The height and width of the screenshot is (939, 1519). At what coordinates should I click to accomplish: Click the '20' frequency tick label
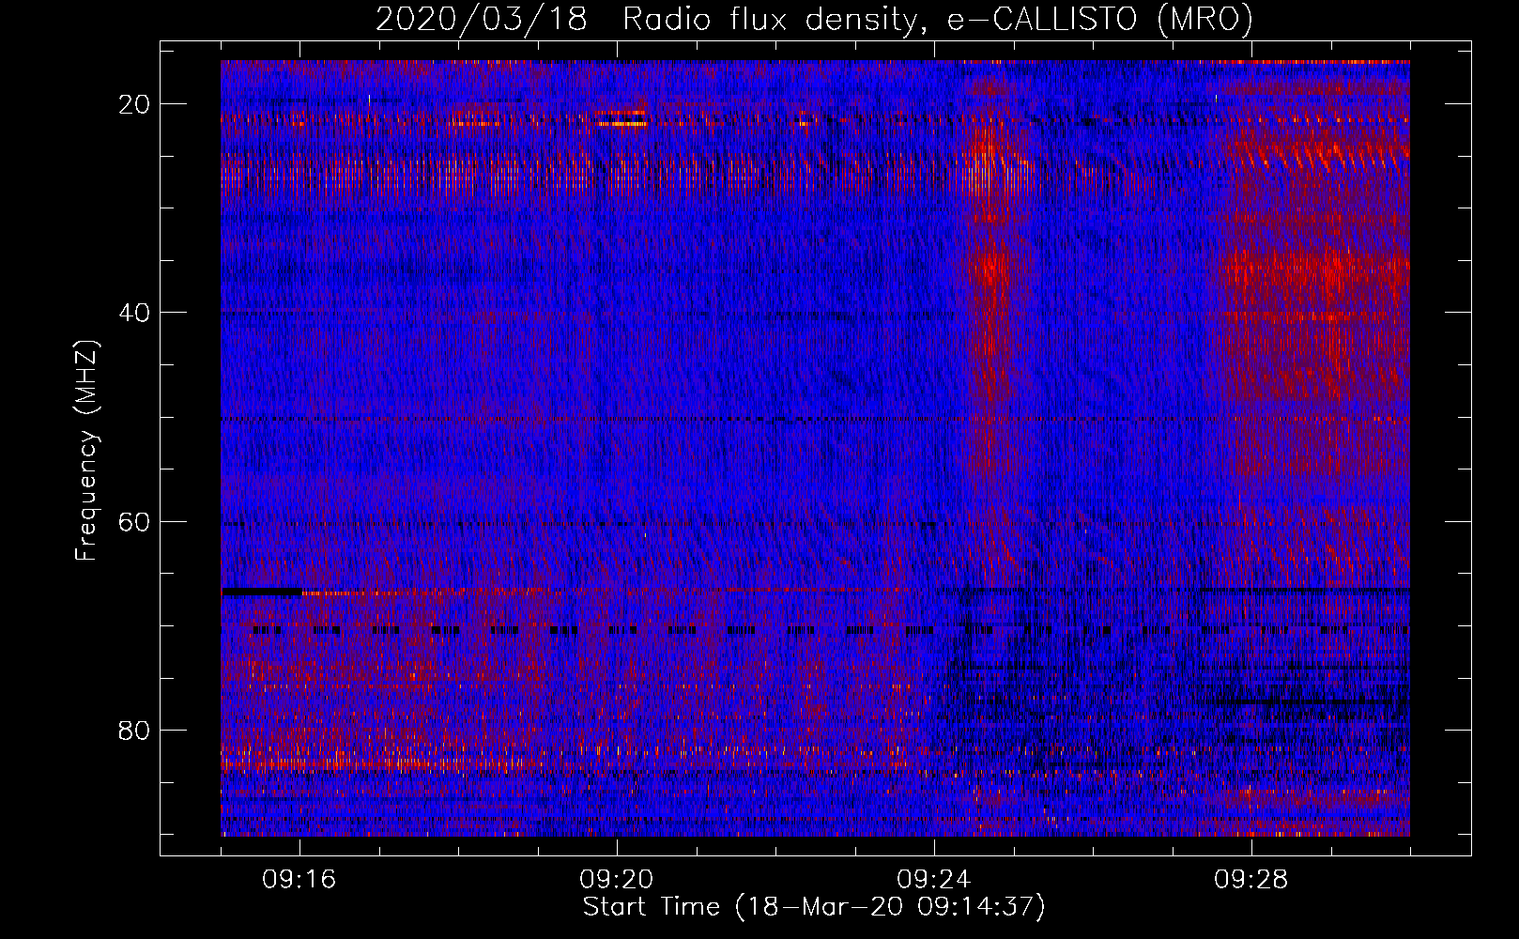click(135, 104)
